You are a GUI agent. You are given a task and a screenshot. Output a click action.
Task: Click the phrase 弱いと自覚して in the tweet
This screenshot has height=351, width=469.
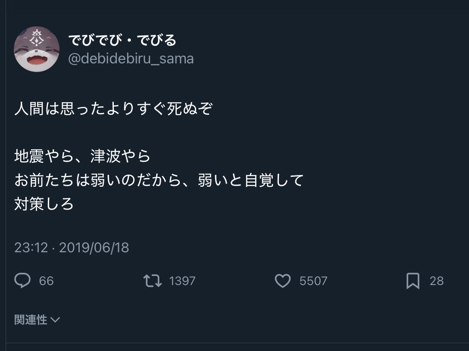pos(251,180)
